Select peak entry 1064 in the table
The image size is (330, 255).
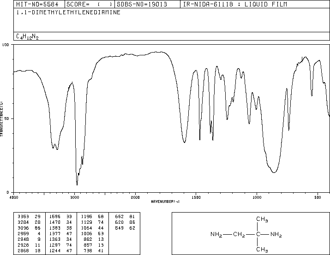click(x=92, y=228)
